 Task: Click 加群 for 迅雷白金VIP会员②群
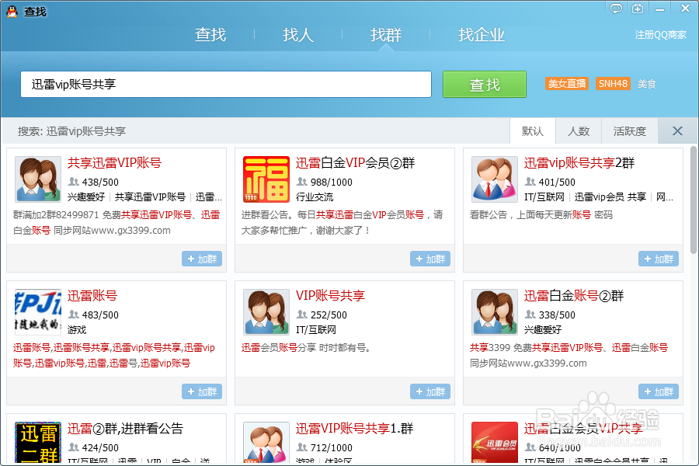pyautogui.click(x=429, y=259)
